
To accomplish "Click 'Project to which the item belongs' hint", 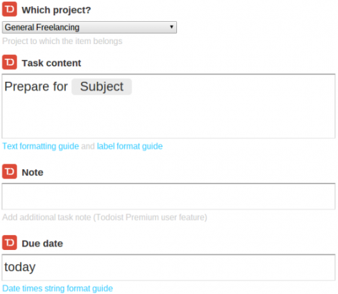I will (63, 41).
